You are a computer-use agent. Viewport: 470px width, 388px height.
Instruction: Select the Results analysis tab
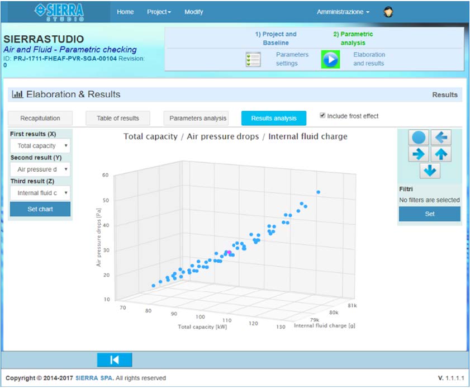274,118
